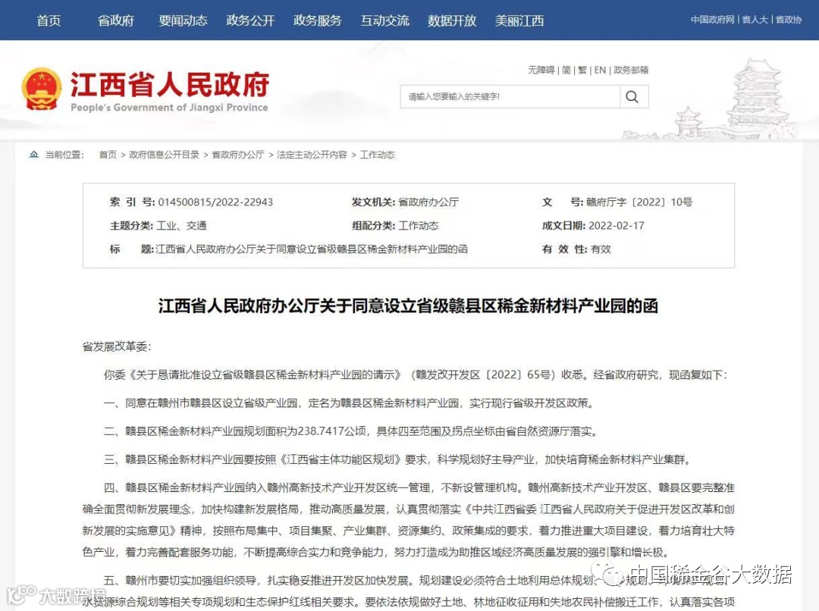Click the national emblem logo

[x=41, y=89]
